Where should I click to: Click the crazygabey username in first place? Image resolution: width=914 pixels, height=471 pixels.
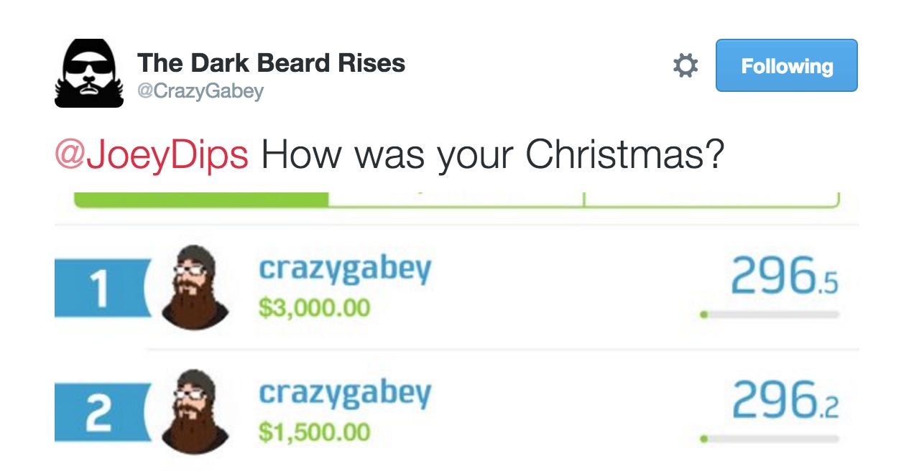point(345,269)
